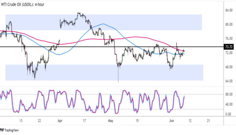Click the black horizontal line at 73.72
Screen dimensions: 236x135
(x=94, y=46)
